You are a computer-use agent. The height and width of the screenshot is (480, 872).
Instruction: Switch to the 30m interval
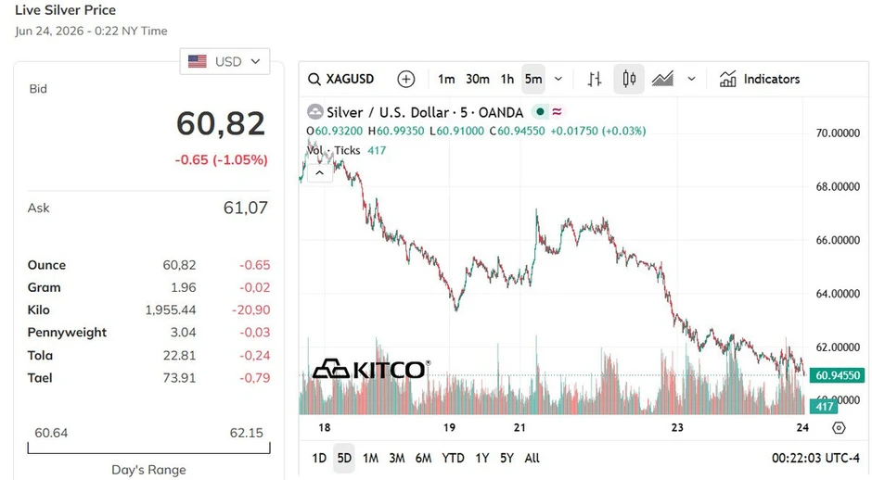pyautogui.click(x=477, y=79)
